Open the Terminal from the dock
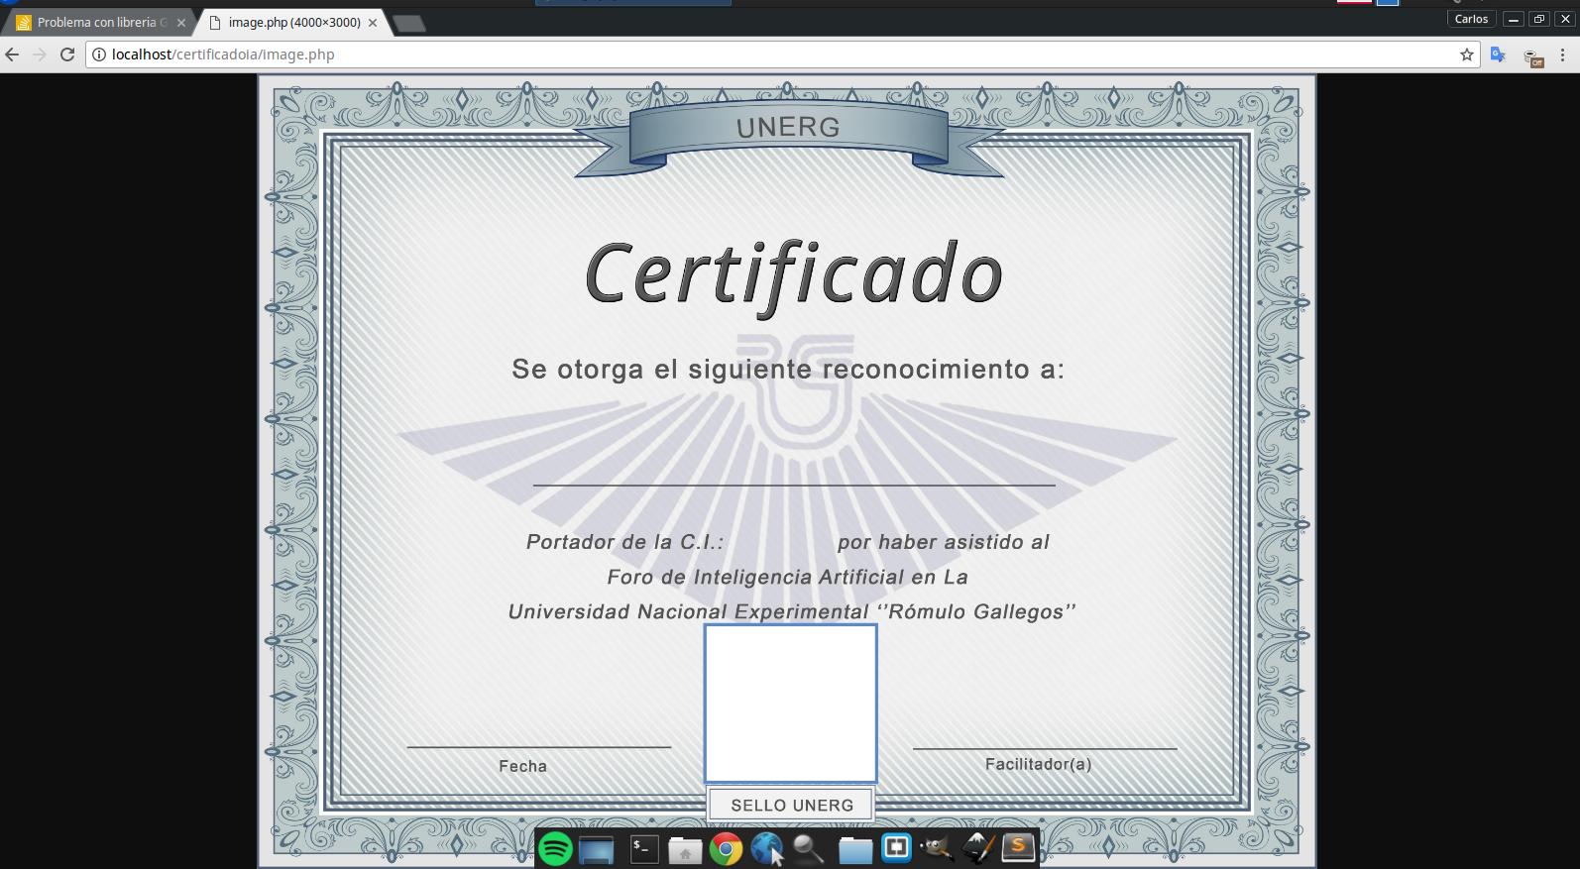1580x869 pixels. (644, 849)
